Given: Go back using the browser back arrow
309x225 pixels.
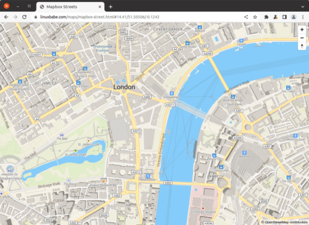Looking at the screenshot, I should [x=6, y=17].
